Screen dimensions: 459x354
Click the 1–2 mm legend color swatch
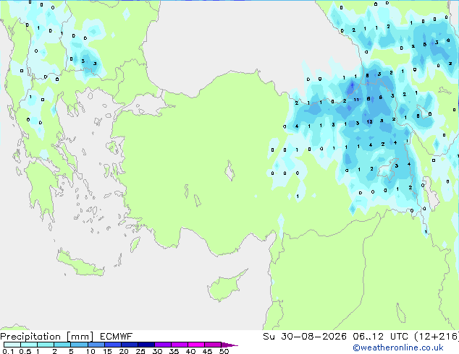(46, 345)
